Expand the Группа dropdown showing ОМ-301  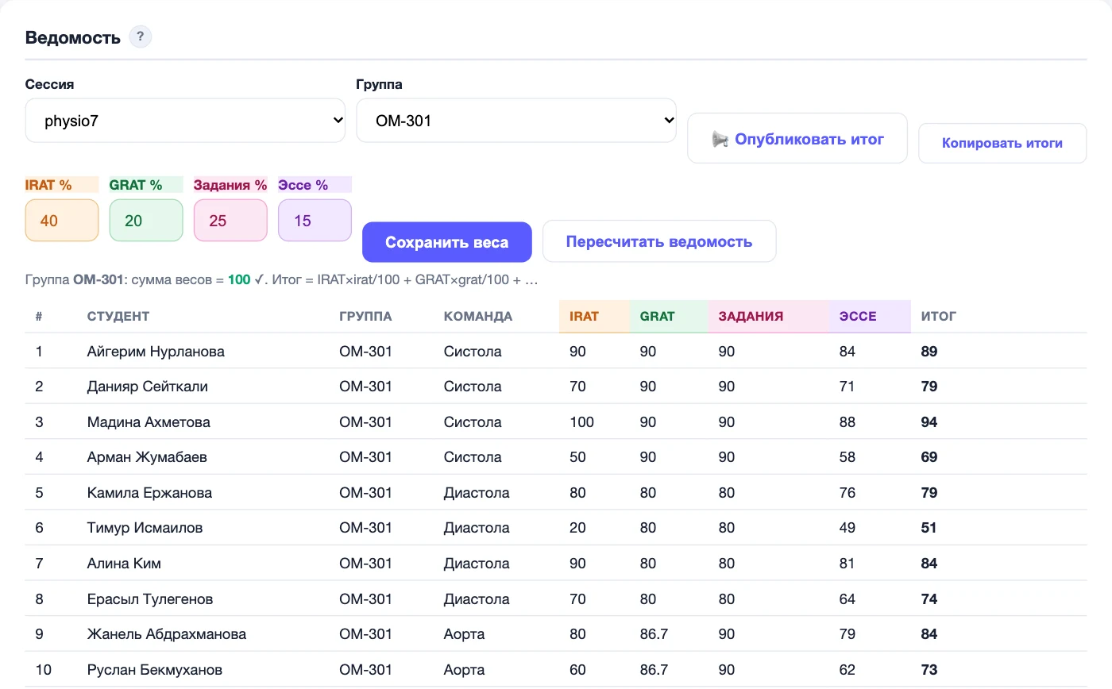[516, 121]
